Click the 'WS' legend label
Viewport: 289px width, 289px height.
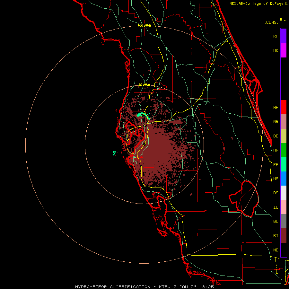(x=276, y=179)
